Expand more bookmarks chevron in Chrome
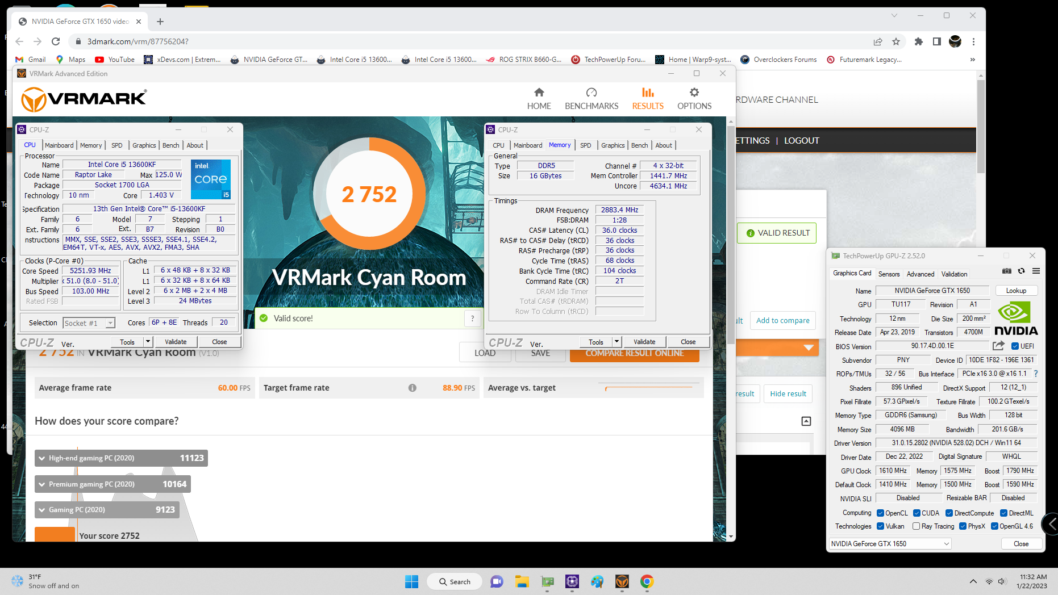The height and width of the screenshot is (595, 1058). pos(972,60)
